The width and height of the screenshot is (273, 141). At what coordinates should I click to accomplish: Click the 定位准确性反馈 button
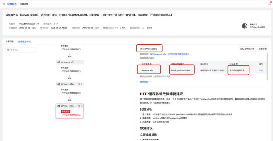click(x=247, y=49)
